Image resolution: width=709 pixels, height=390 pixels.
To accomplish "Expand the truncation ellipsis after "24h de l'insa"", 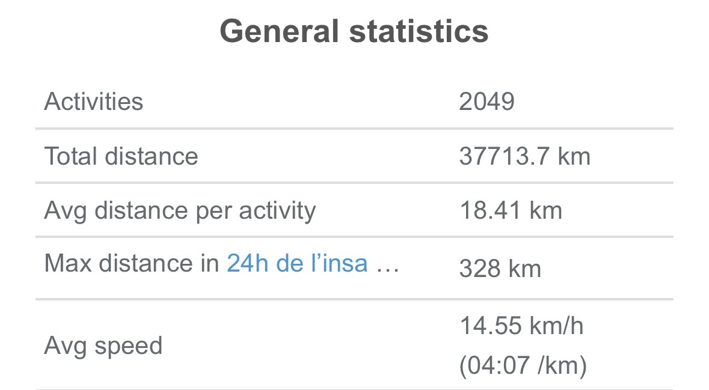I will point(387,264).
